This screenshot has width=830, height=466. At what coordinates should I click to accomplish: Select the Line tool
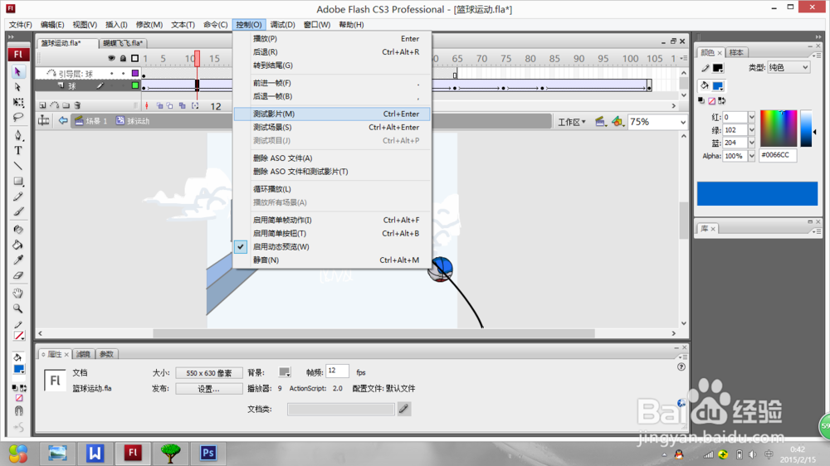tap(18, 166)
